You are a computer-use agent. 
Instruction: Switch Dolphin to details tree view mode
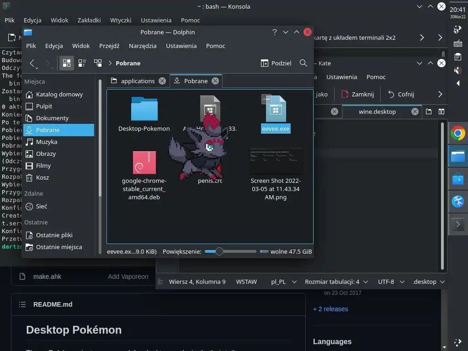point(98,63)
